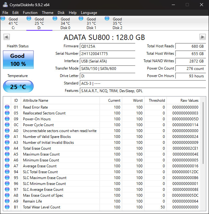Click status orb of Number of Initial Invalid Blocks
The height and width of the screenshot is (214, 209).
(x=7, y=142)
